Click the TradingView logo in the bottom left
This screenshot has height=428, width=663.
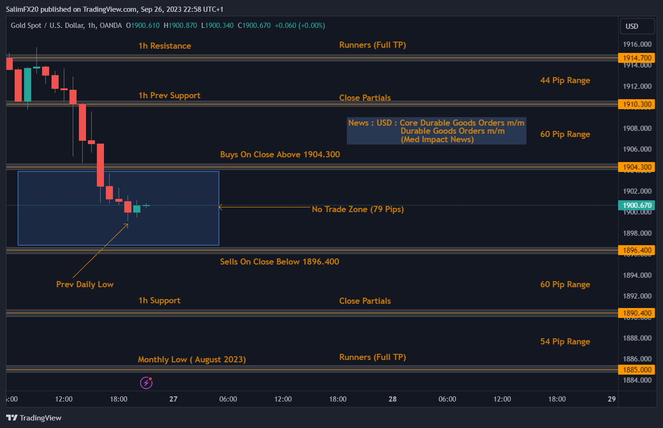pyautogui.click(x=34, y=418)
